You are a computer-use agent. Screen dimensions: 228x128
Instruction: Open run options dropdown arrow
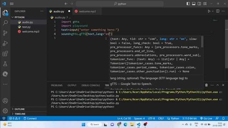213,11
